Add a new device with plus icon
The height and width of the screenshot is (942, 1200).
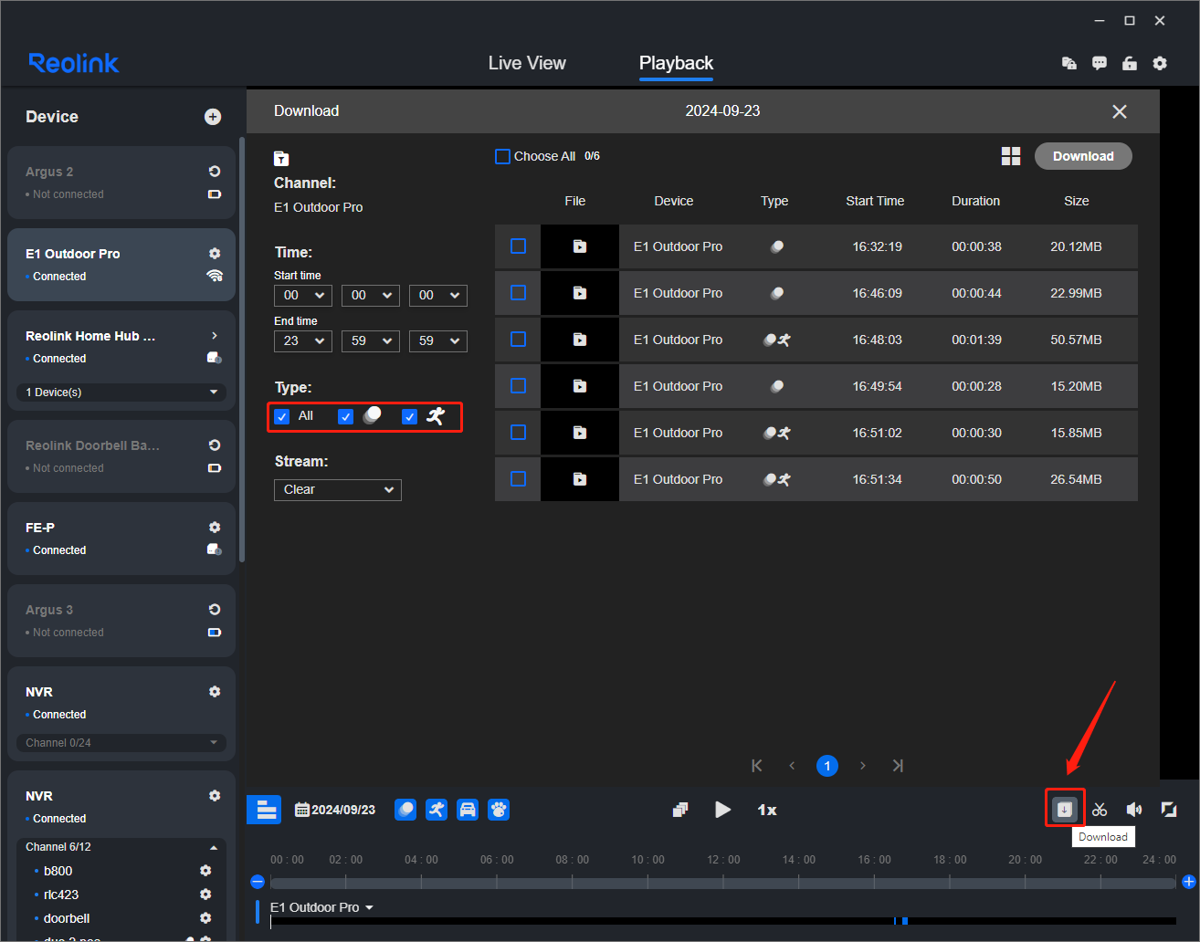[x=213, y=117]
